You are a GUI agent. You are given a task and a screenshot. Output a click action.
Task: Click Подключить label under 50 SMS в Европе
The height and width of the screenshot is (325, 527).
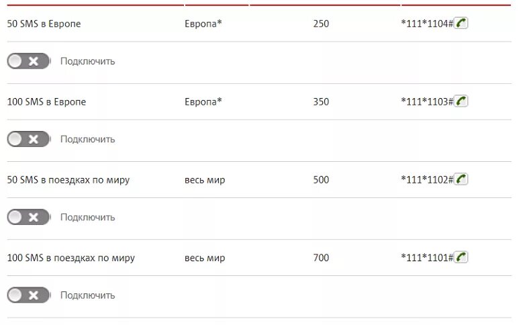pyautogui.click(x=88, y=61)
